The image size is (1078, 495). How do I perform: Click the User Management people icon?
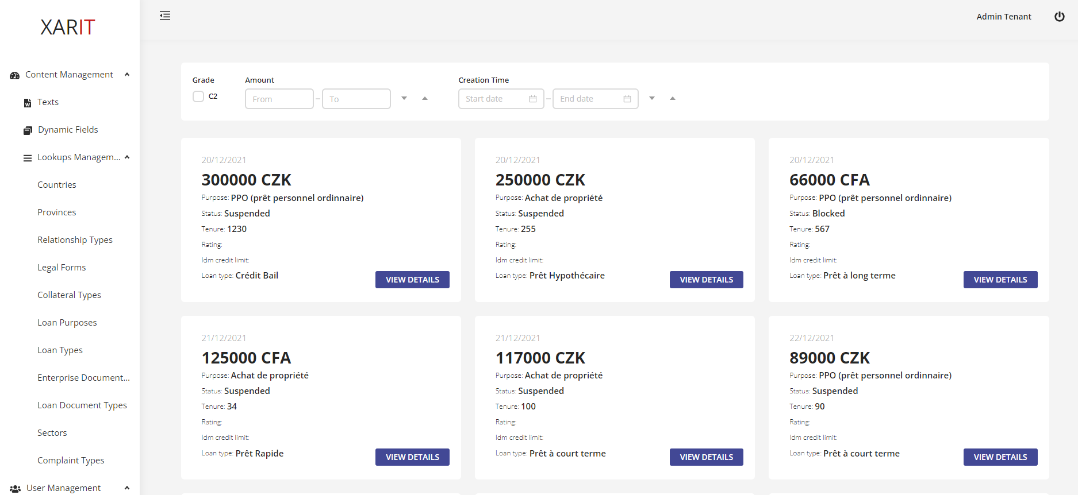(16, 489)
